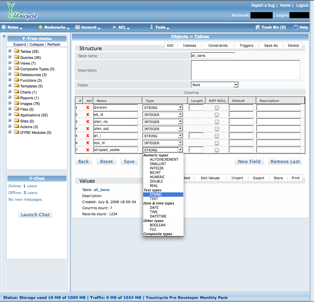
Task: Enable NOT NULL for division column
Action: pyautogui.click(x=217, y=108)
